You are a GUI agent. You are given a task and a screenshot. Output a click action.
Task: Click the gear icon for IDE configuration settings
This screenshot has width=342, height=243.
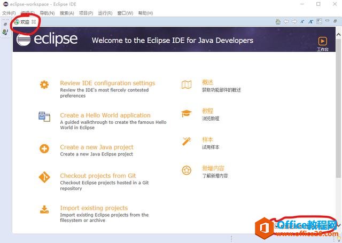(x=44, y=84)
